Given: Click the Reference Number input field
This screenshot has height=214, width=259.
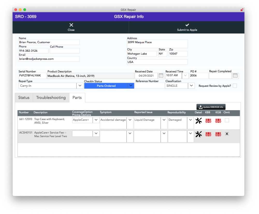Looking at the screenshot, I should click(x=150, y=86).
